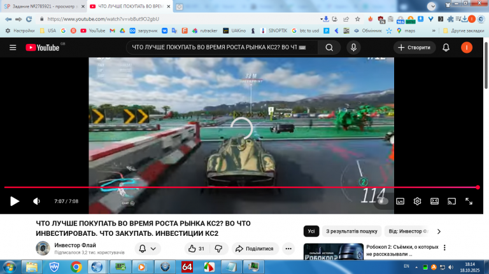Open more actions three-dot menu under the video
The height and width of the screenshot is (274, 489).
[288, 249]
